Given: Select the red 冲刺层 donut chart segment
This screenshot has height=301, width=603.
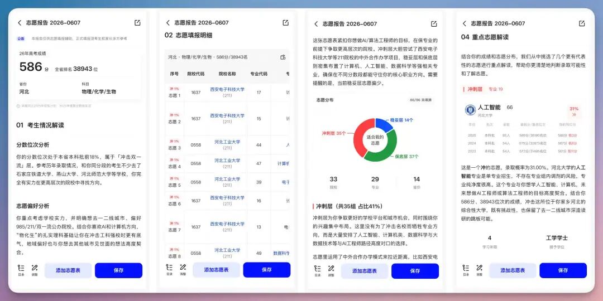Looking at the screenshot, I should (x=359, y=138).
